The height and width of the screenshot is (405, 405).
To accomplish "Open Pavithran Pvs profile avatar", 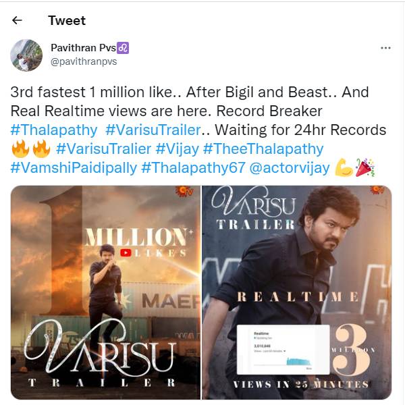I will pyautogui.click(x=26, y=55).
